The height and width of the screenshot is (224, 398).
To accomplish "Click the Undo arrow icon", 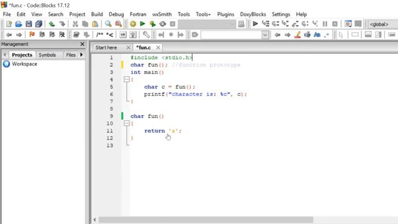I will coord(52,24).
